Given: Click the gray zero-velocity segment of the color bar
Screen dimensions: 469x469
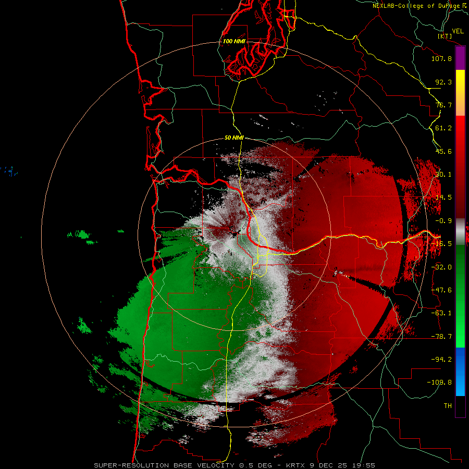Looking at the screenshot, I should (x=460, y=232).
